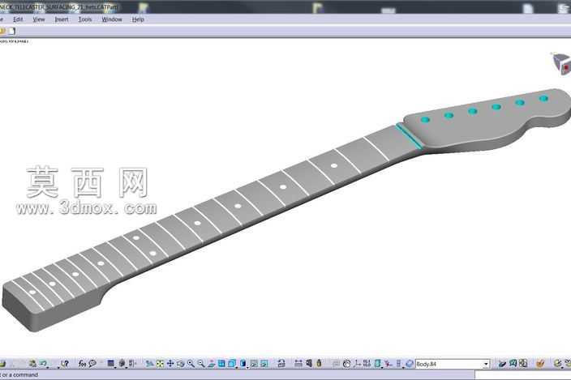Click the Swap visible space icon
The height and width of the screenshot is (380, 571).
pos(264,363)
